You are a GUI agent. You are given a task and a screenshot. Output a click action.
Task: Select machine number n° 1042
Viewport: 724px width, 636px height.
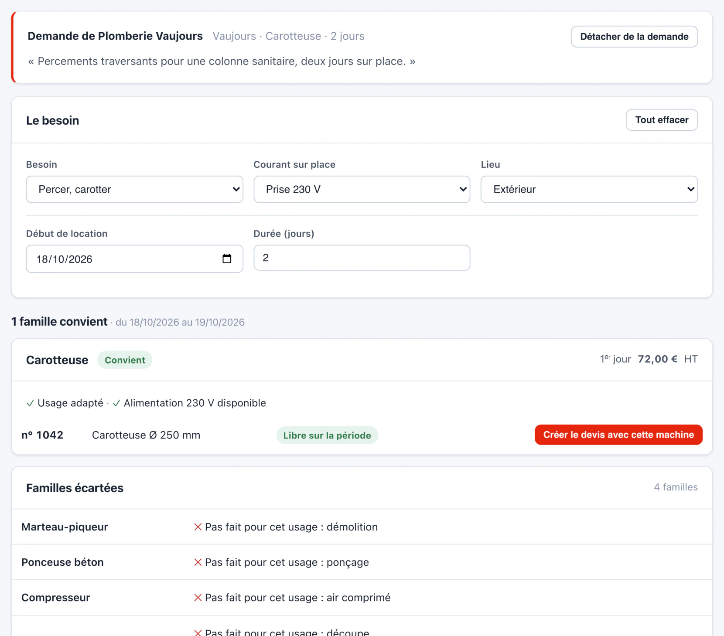42,435
